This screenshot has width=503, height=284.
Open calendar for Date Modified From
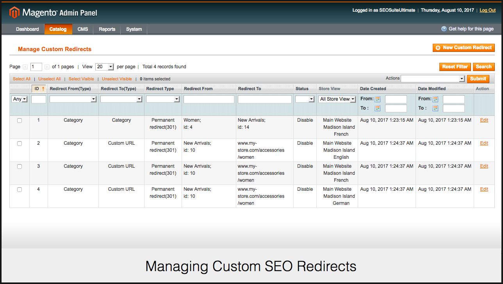[x=435, y=99]
